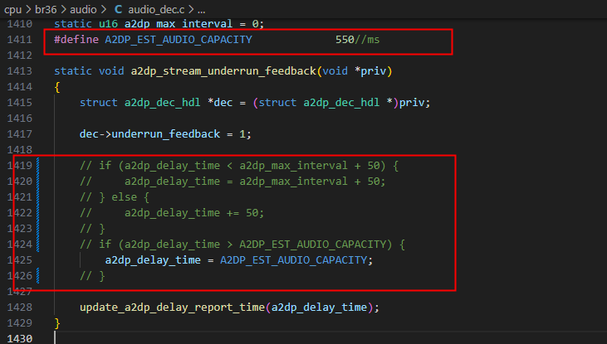The image size is (607, 344).
Task: Open the breadcrumb ellipsis symbol list
Action: click(201, 10)
